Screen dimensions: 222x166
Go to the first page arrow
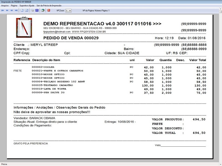click(2, 11)
